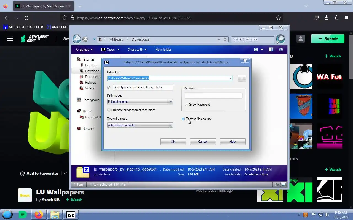Open Explorer help question mark icon
The image size is (353, 220).
[281, 50]
